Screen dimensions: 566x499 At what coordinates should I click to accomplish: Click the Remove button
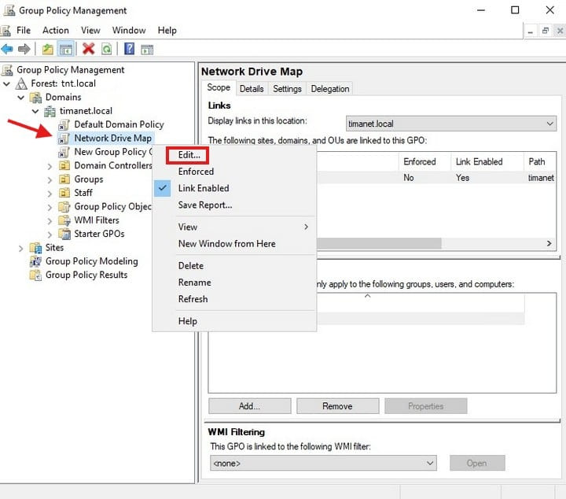337,406
